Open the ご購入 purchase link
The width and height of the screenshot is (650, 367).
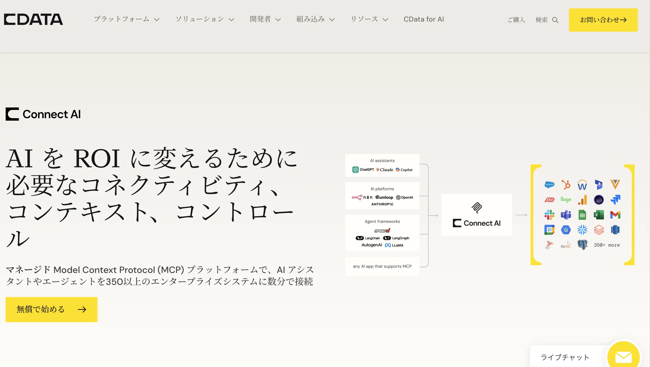(516, 20)
